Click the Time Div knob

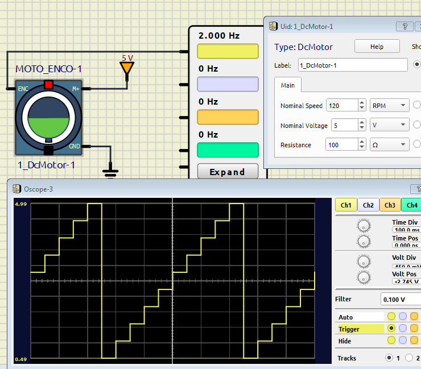point(364,226)
